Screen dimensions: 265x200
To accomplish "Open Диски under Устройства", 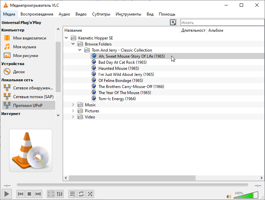I will click(28, 72).
